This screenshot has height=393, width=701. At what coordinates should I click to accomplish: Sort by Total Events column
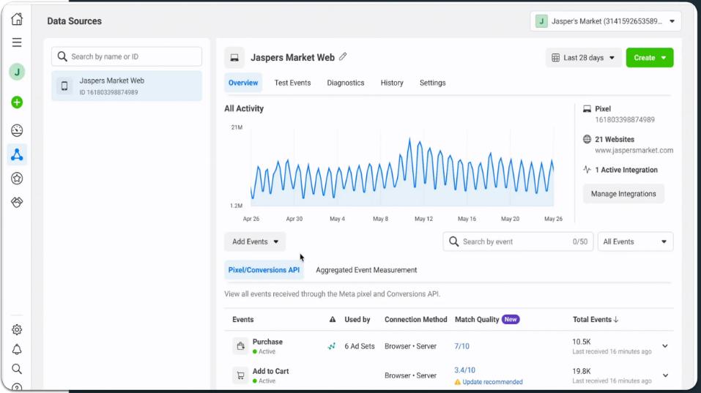pyautogui.click(x=595, y=319)
